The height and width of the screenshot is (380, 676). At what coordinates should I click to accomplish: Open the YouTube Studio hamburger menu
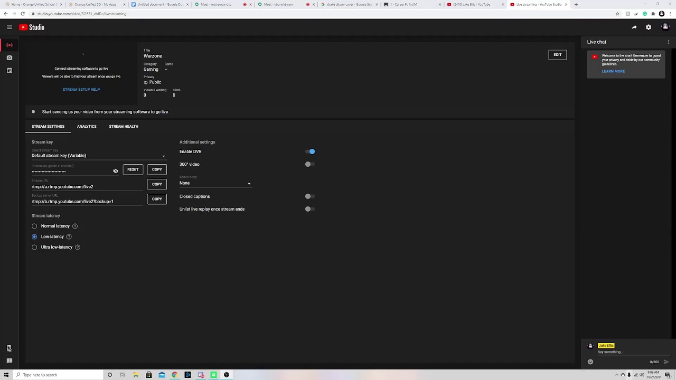(9, 27)
